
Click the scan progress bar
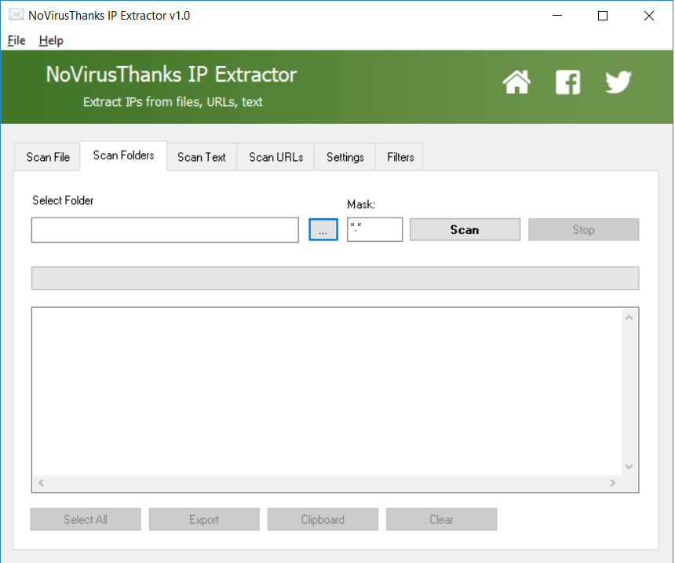[335, 278]
